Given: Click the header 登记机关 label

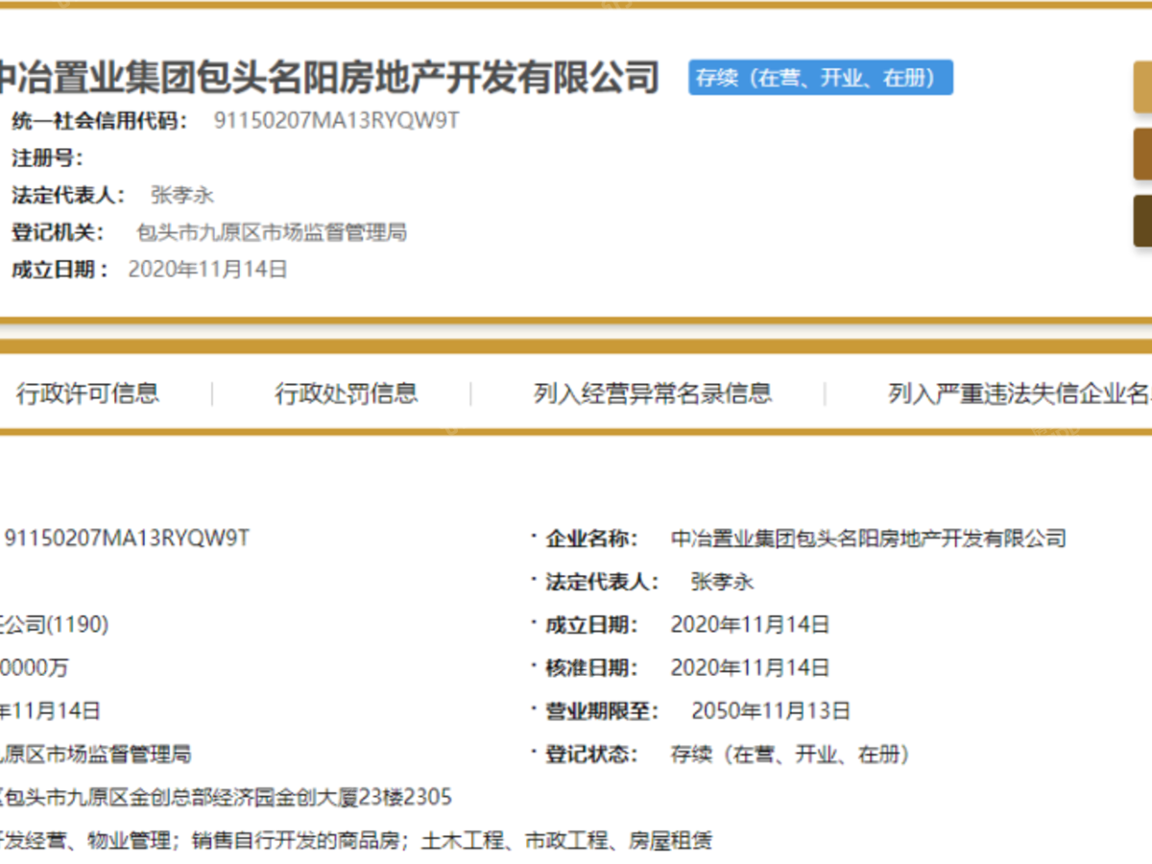Looking at the screenshot, I should [59, 232].
